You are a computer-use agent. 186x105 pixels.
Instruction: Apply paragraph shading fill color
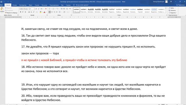[x=64, y=12]
